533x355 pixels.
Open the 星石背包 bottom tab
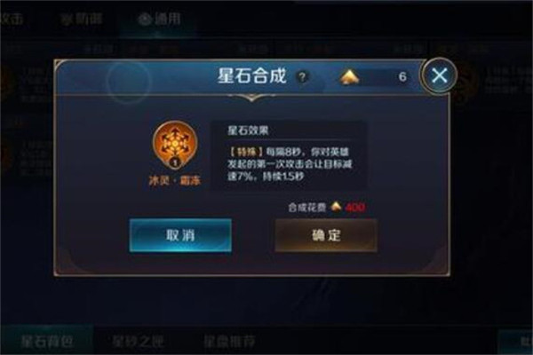coord(46,341)
